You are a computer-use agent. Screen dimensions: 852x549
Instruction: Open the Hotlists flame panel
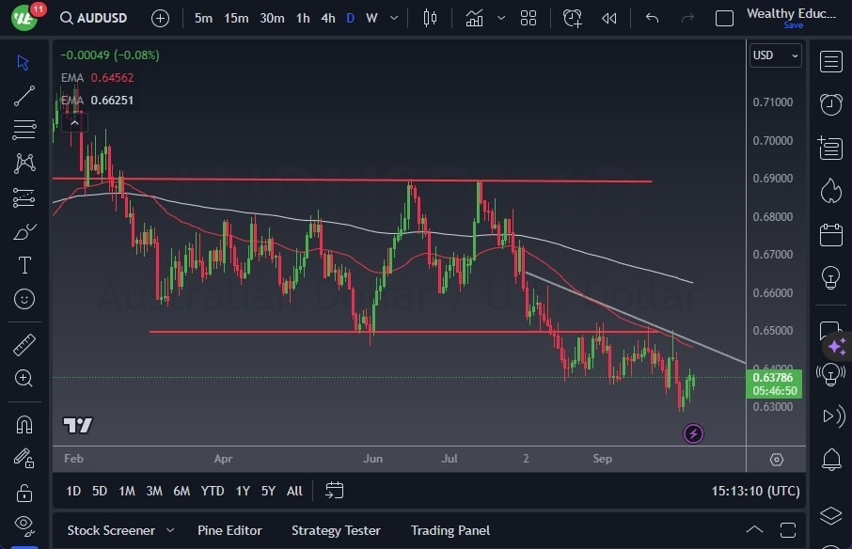click(x=831, y=191)
